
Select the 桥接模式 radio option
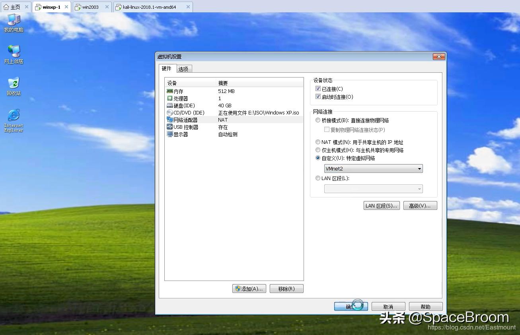click(318, 120)
